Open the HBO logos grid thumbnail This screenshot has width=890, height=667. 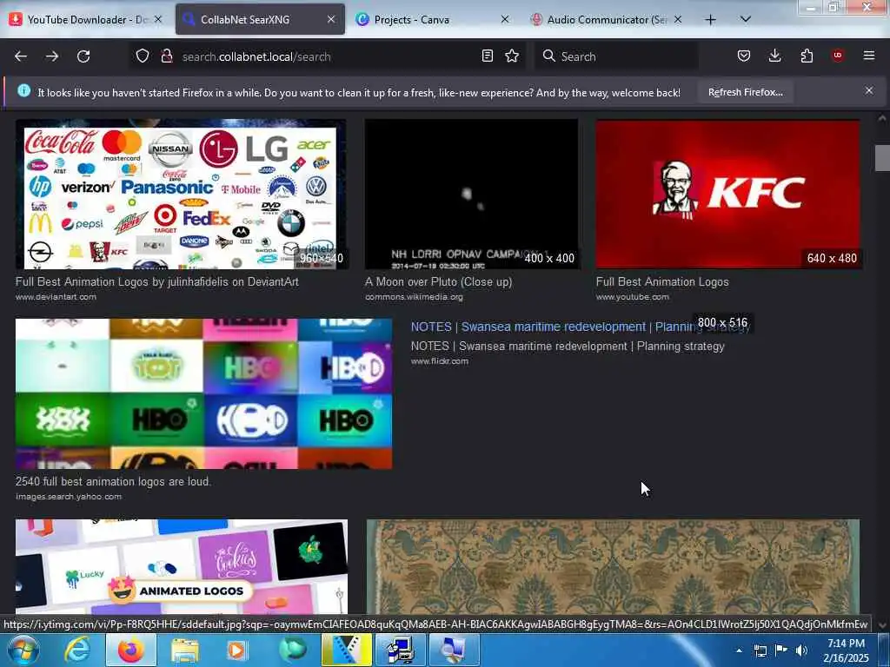[x=203, y=393]
